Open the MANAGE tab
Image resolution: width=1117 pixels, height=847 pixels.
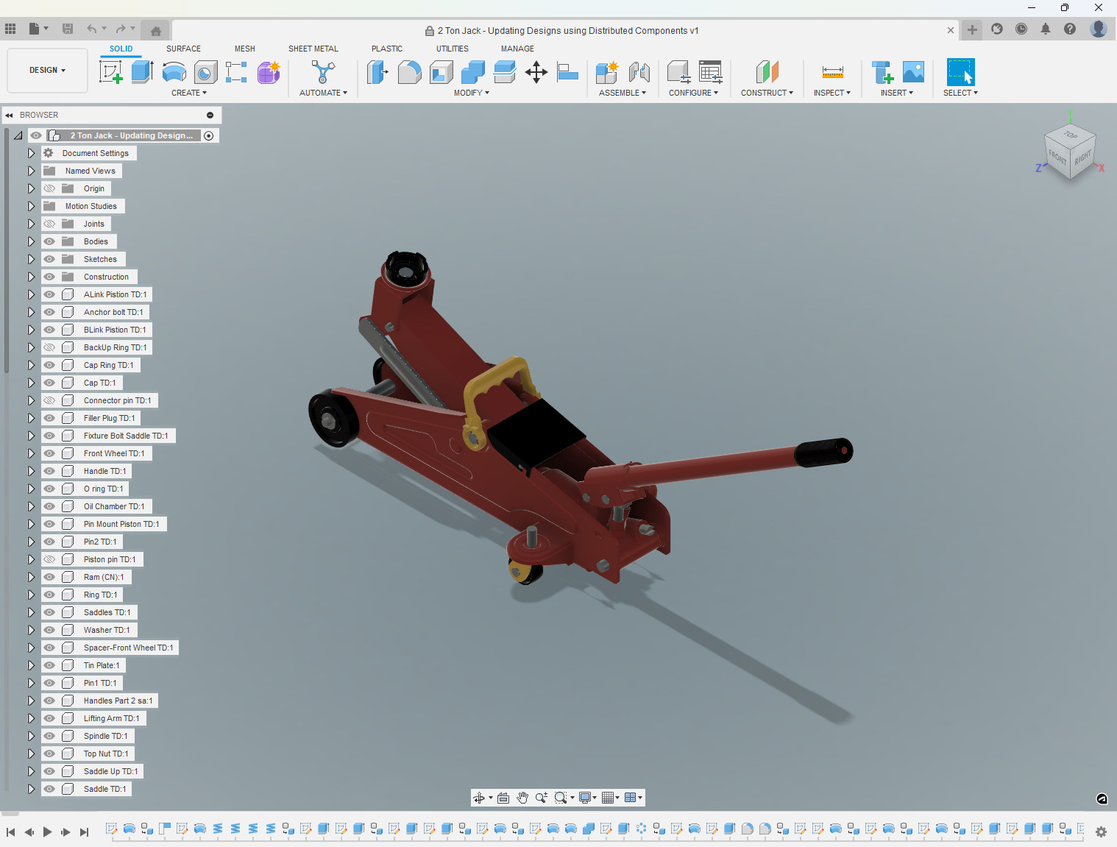point(517,49)
